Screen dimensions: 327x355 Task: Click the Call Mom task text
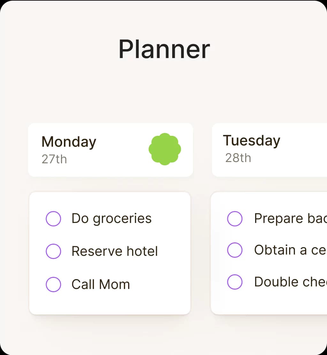point(101,284)
